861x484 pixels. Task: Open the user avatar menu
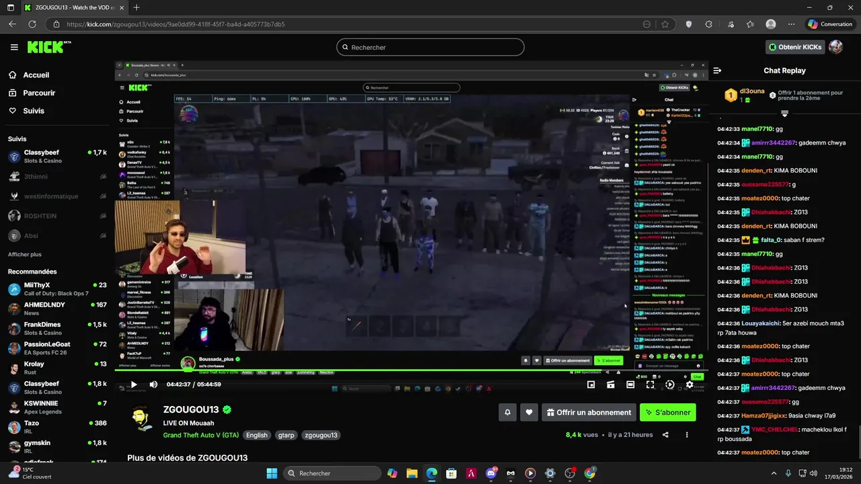[835, 47]
